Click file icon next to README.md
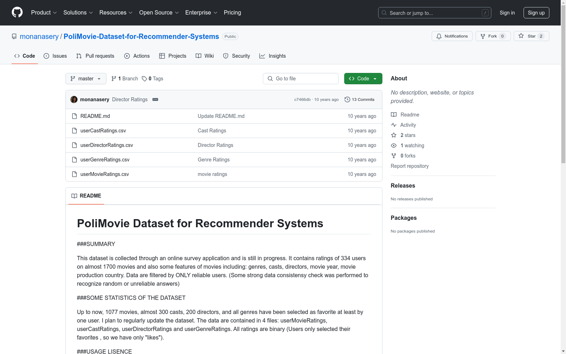The image size is (566, 354). 74,116
